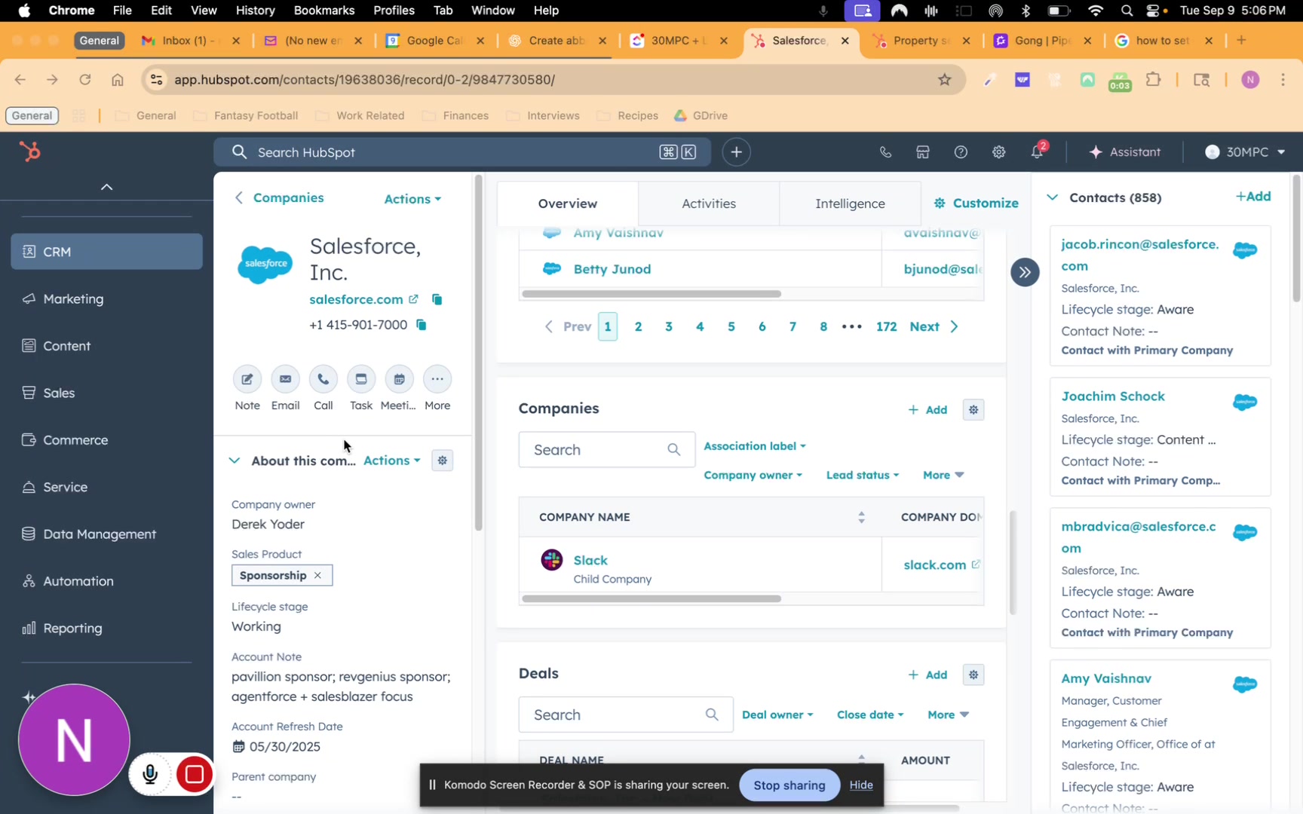Log a Call activity

tap(323, 379)
